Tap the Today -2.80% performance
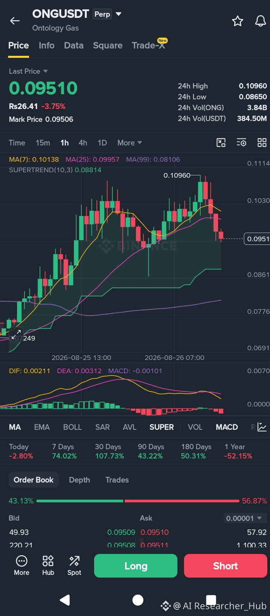This screenshot has height=616, width=270. [21, 452]
